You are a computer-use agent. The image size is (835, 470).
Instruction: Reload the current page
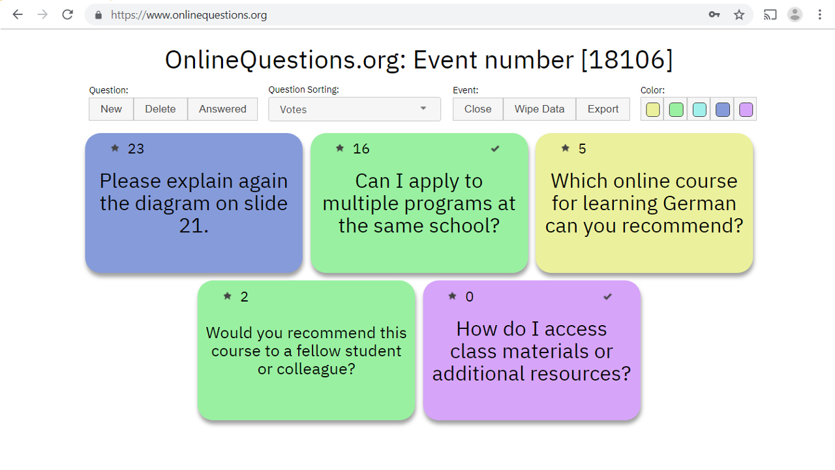(67, 14)
